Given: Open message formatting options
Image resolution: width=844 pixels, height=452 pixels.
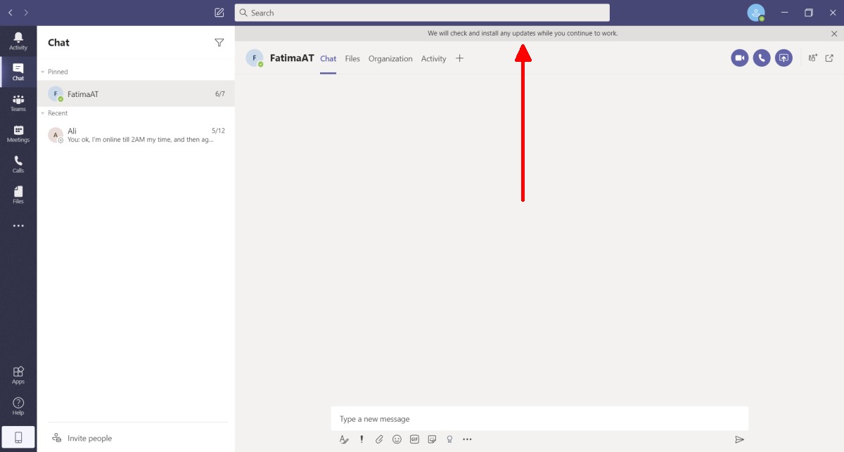Looking at the screenshot, I should (344, 439).
